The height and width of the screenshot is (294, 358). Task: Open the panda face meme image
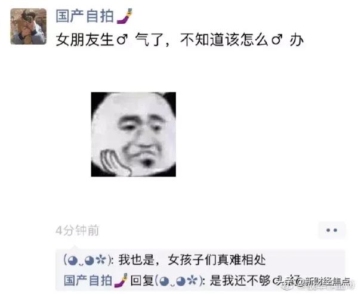click(133, 134)
